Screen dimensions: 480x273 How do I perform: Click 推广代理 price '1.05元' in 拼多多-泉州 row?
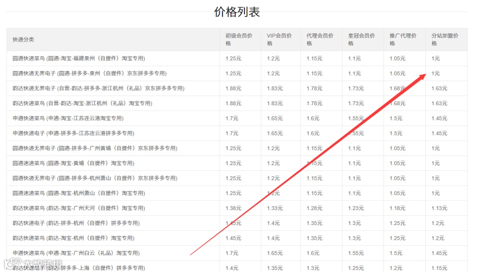(x=397, y=73)
